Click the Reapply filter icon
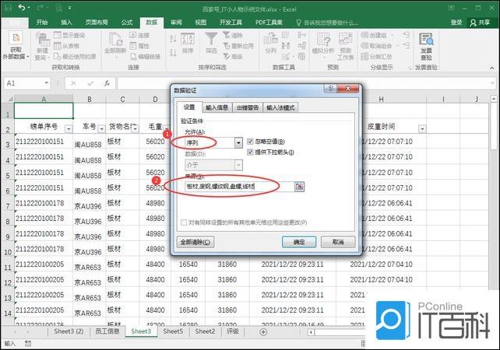The height and width of the screenshot is (350, 500). click(x=227, y=46)
